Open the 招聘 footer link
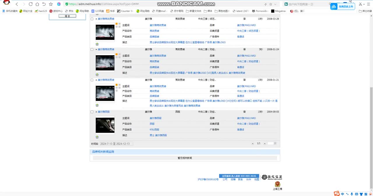Screen dimensions: 373x196 coord(233,180)
